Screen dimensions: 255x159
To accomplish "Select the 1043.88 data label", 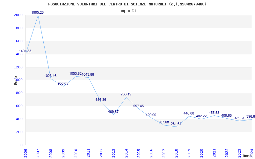I will (88, 75).
